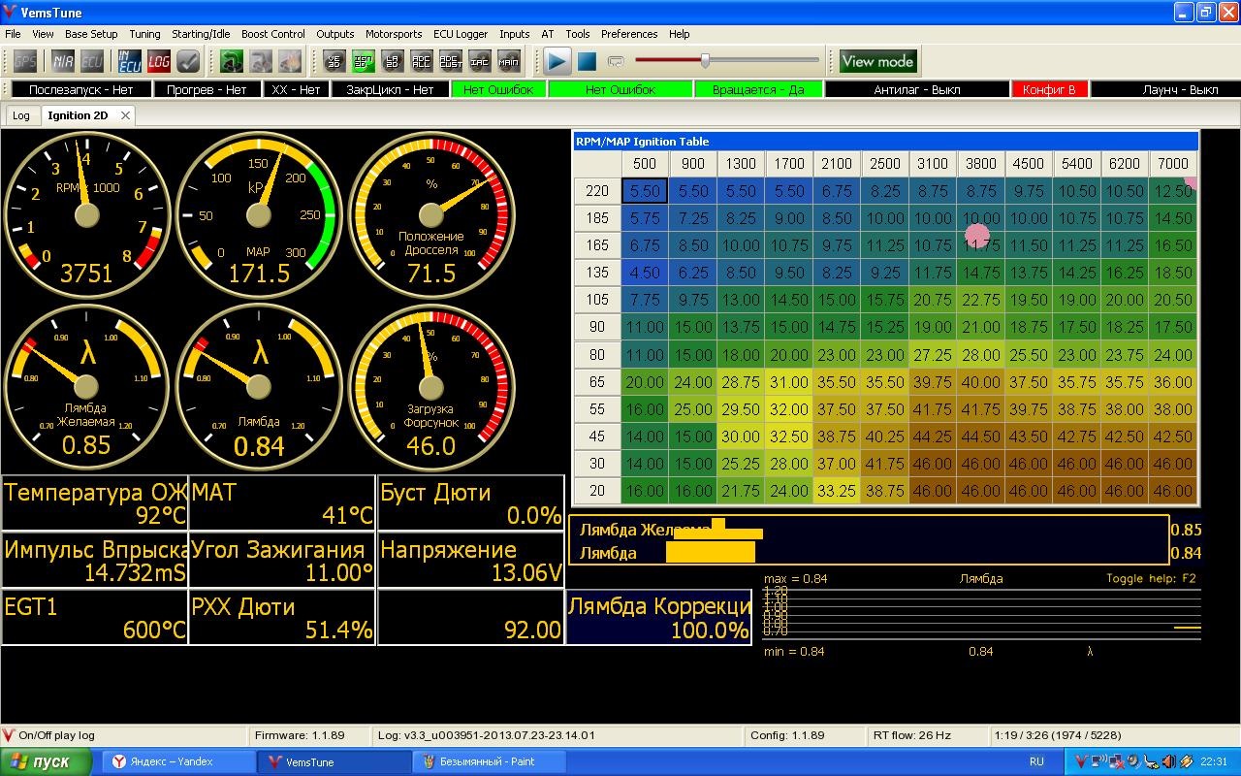1241x776 pixels.
Task: Switch to the Log tab
Action: (x=21, y=115)
